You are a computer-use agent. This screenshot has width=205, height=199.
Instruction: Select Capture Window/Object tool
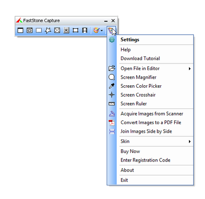tap(29, 30)
